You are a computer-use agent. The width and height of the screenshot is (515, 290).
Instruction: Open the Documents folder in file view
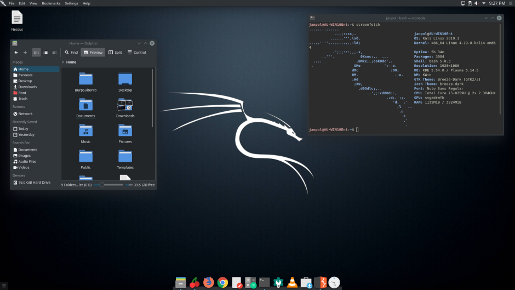coord(85,108)
